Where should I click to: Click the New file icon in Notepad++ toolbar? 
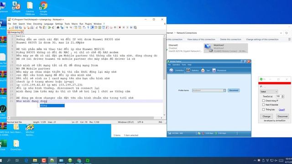coord(9,27)
